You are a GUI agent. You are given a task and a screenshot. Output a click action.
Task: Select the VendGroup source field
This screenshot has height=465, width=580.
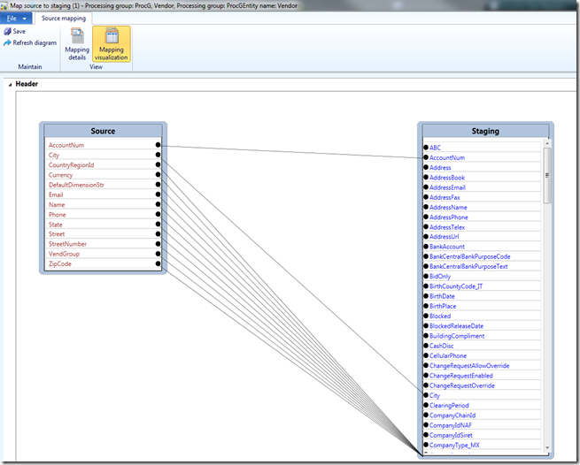click(x=64, y=254)
